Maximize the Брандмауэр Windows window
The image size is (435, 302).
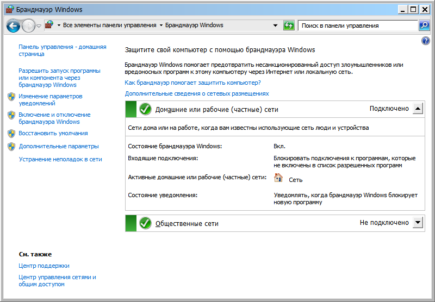click(x=413, y=10)
